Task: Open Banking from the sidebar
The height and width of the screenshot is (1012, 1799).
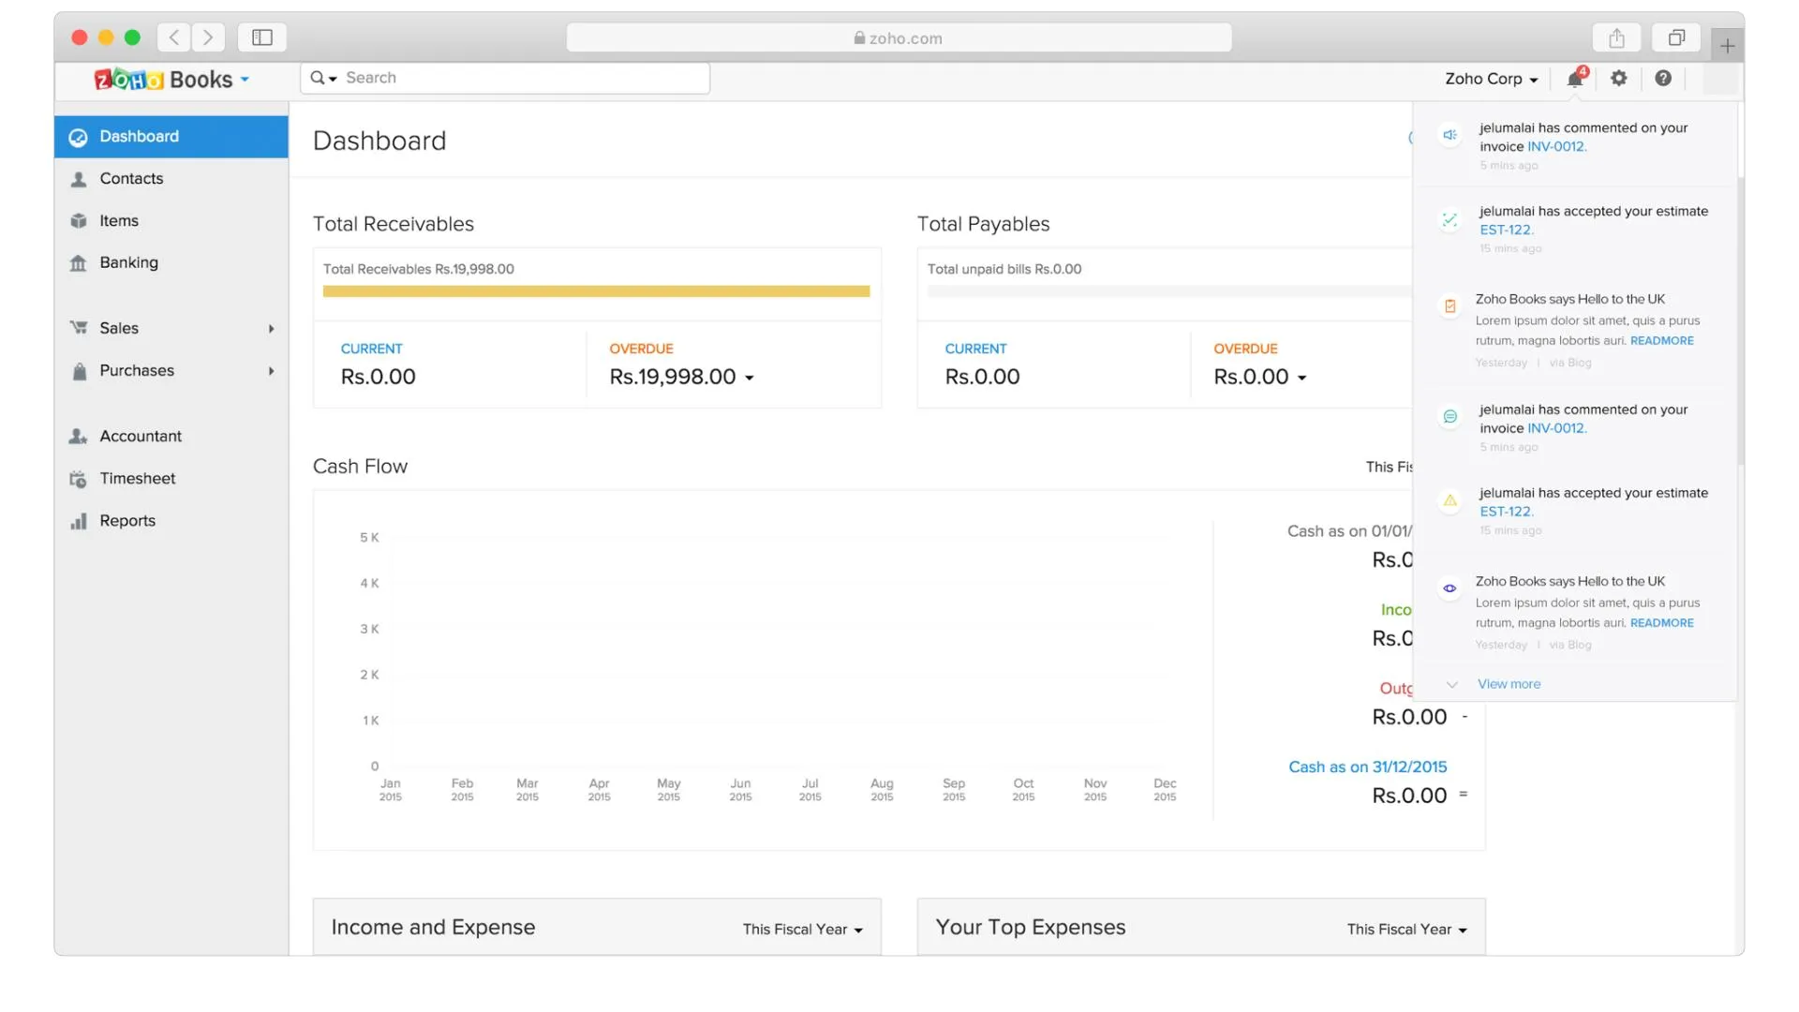Action: tap(171, 263)
